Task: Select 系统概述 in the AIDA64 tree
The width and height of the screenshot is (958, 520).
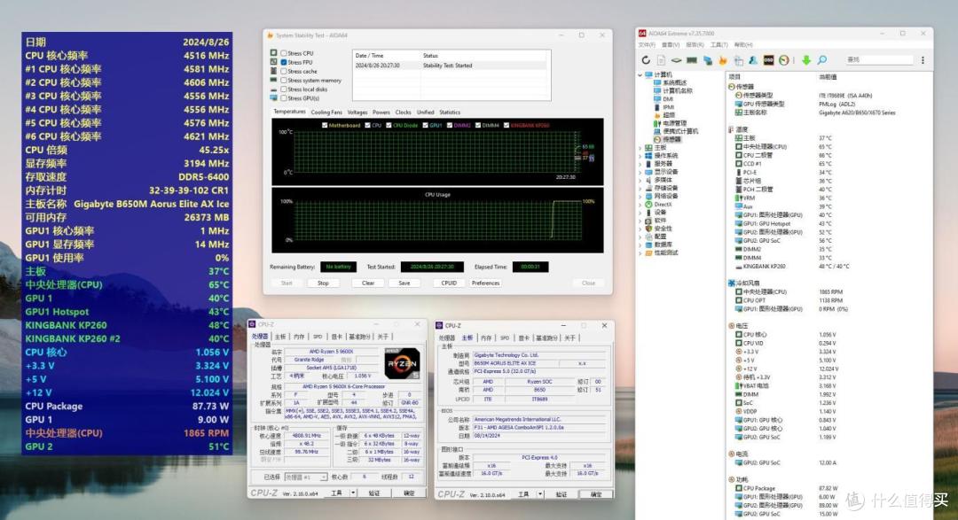Action: coord(674,82)
